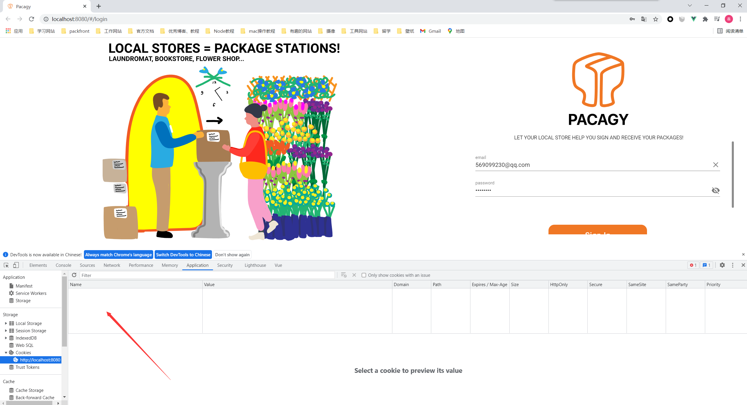
Task: Switch to the Elements tab
Action: [38, 265]
